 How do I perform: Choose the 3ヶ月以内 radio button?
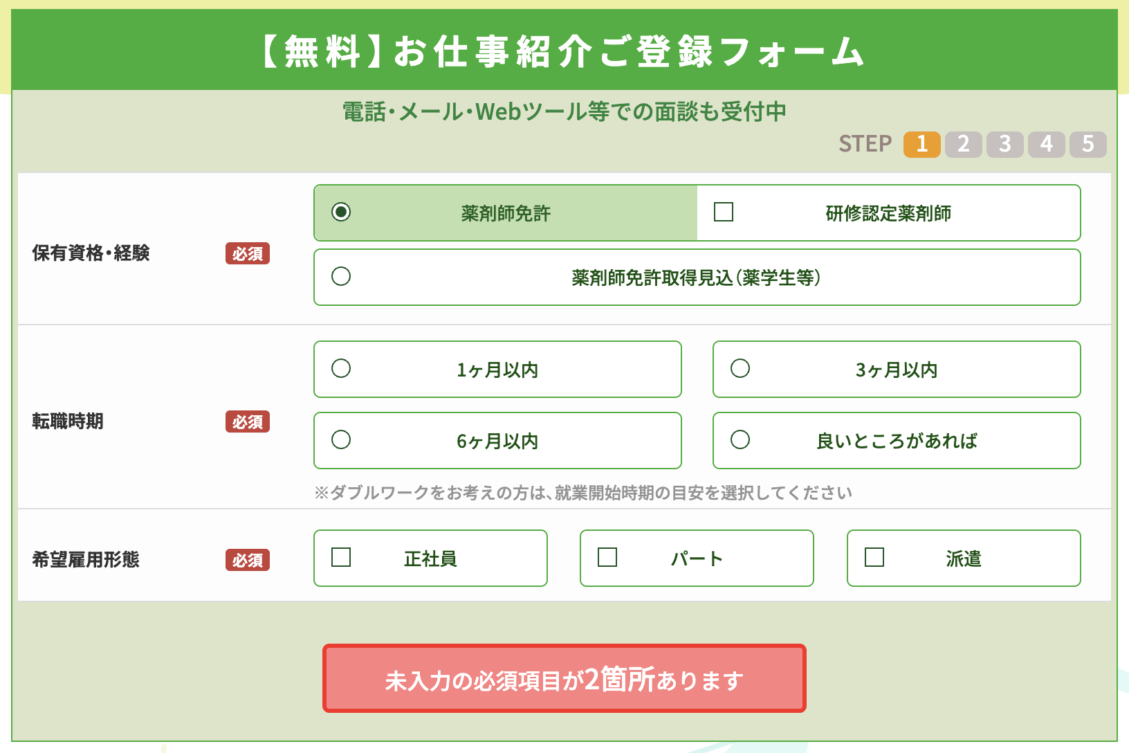pos(740,368)
